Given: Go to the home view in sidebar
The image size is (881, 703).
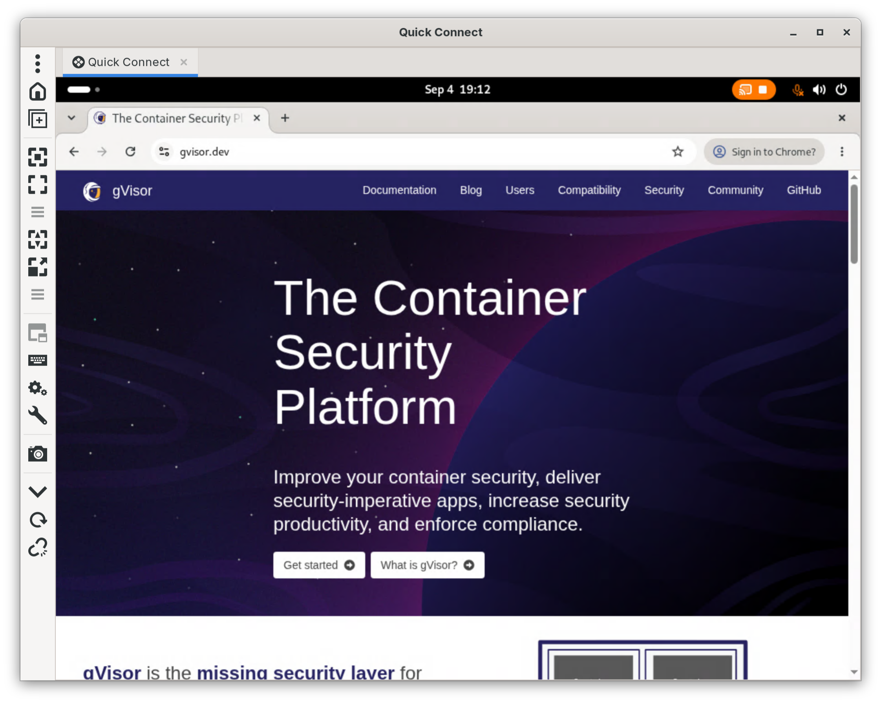Looking at the screenshot, I should point(38,91).
